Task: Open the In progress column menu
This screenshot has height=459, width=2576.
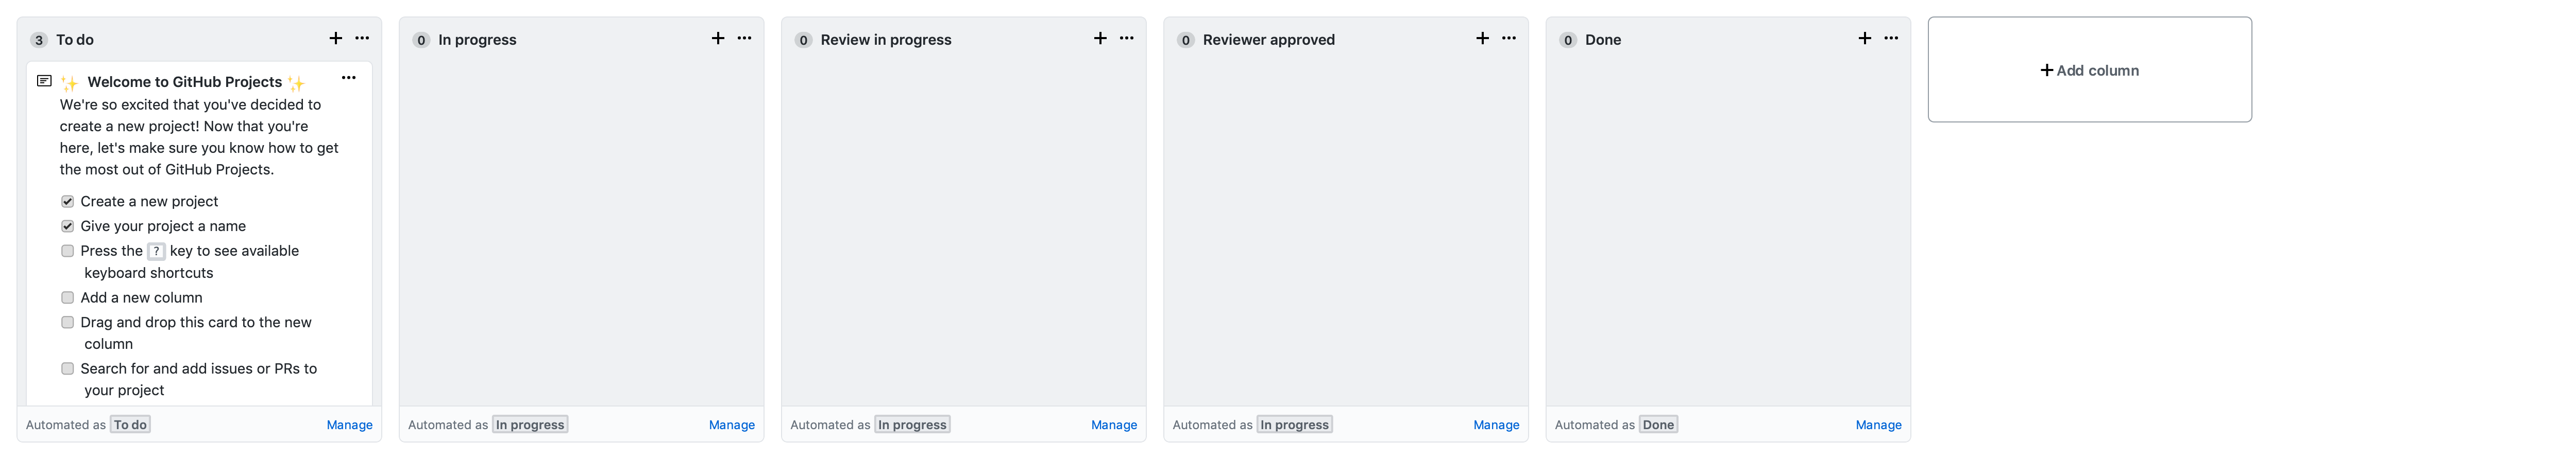Action: [x=744, y=39]
